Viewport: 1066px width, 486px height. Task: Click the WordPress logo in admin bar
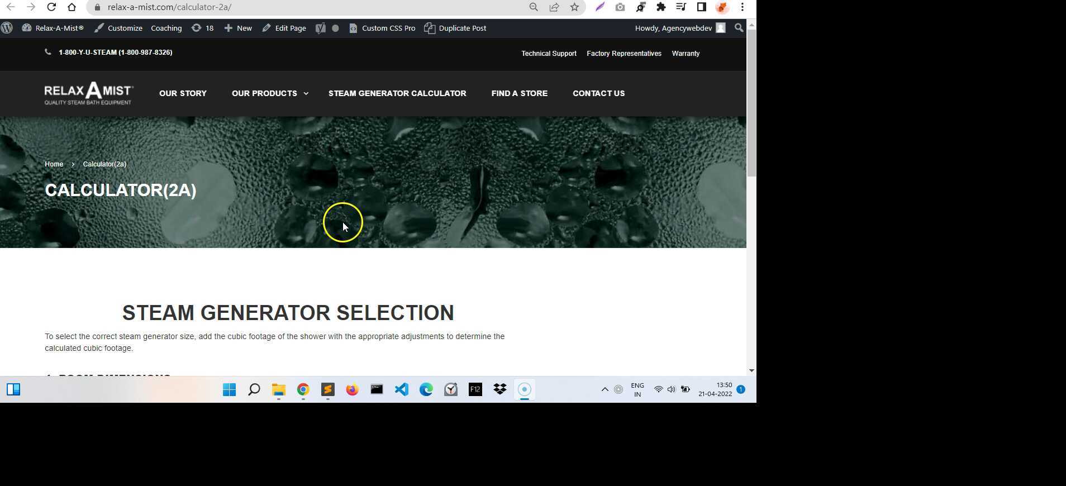click(x=7, y=28)
